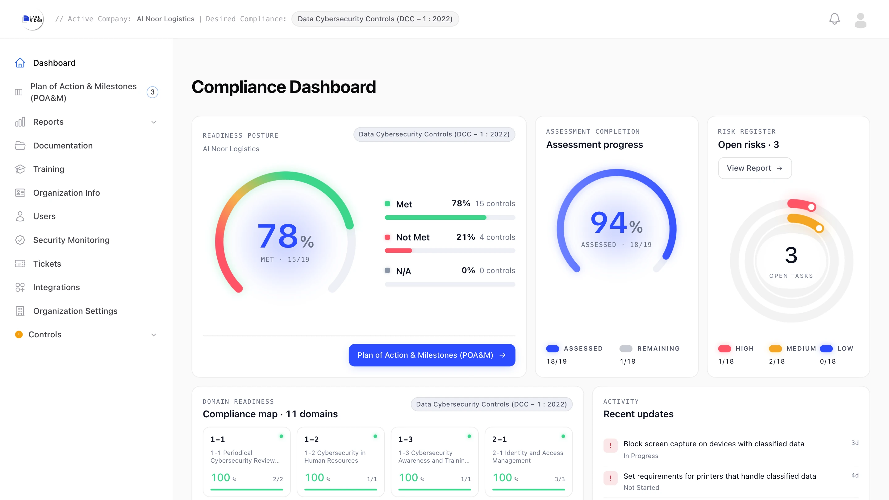Screen dimensions: 889x500
Task: Expand the Reports menu chevron
Action: click(154, 122)
